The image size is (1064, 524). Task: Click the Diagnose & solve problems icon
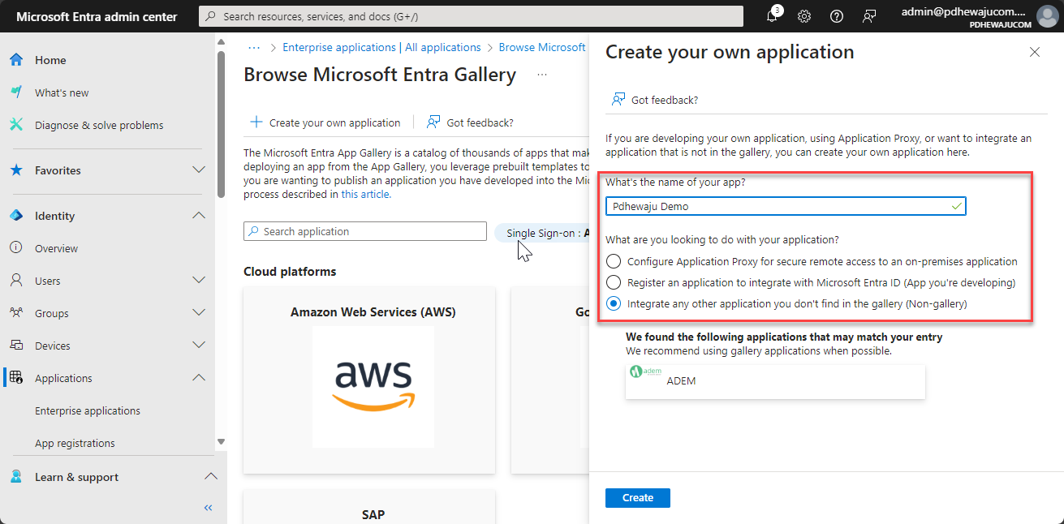(16, 125)
